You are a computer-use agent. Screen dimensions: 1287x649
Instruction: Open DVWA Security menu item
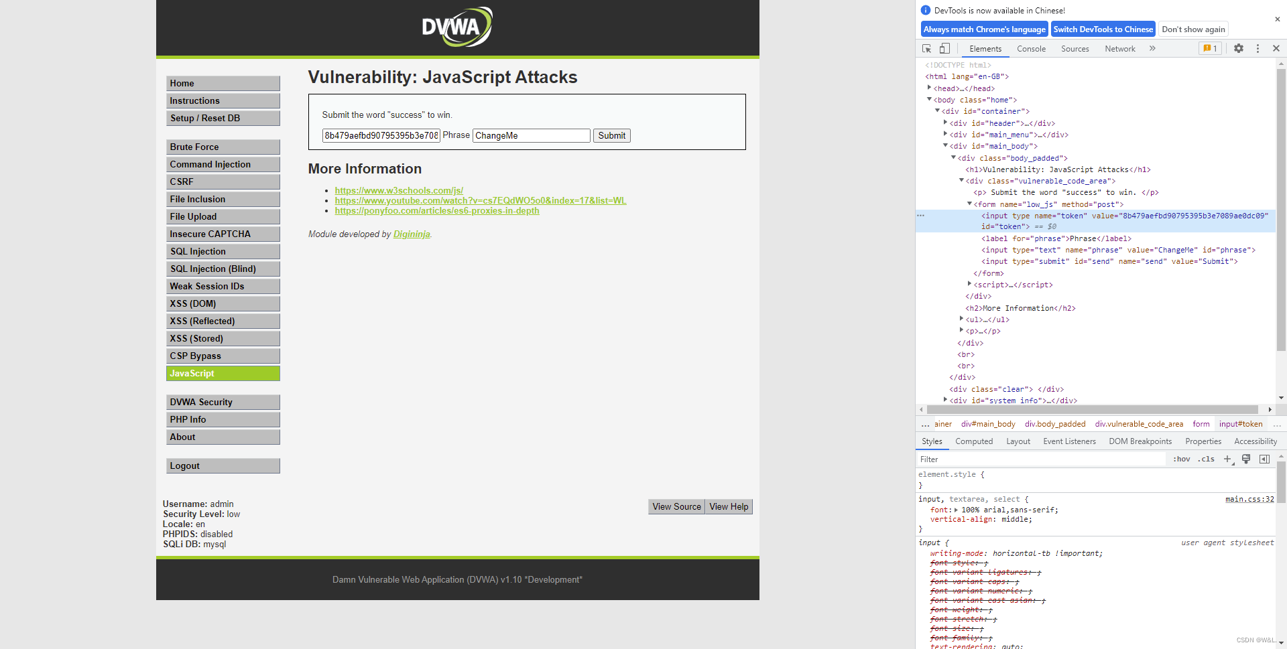click(x=223, y=402)
